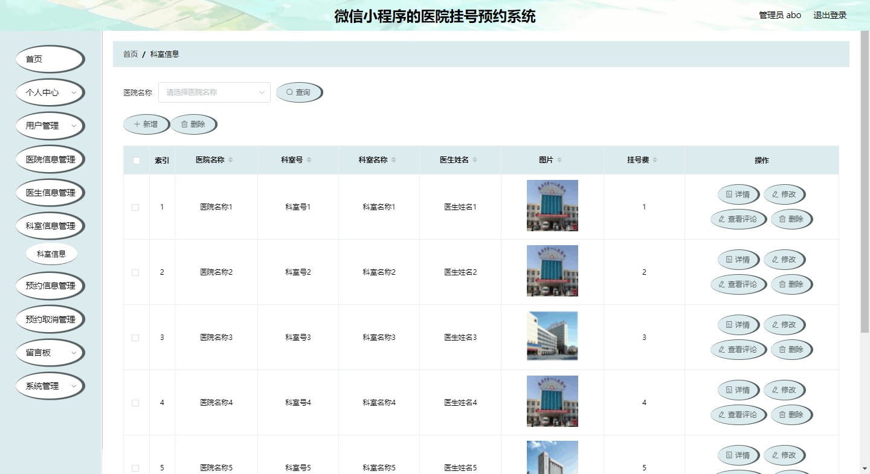Viewport: 870px width, 474px height.
Task: Open hospital image thumbnail in row 2
Action: (552, 271)
